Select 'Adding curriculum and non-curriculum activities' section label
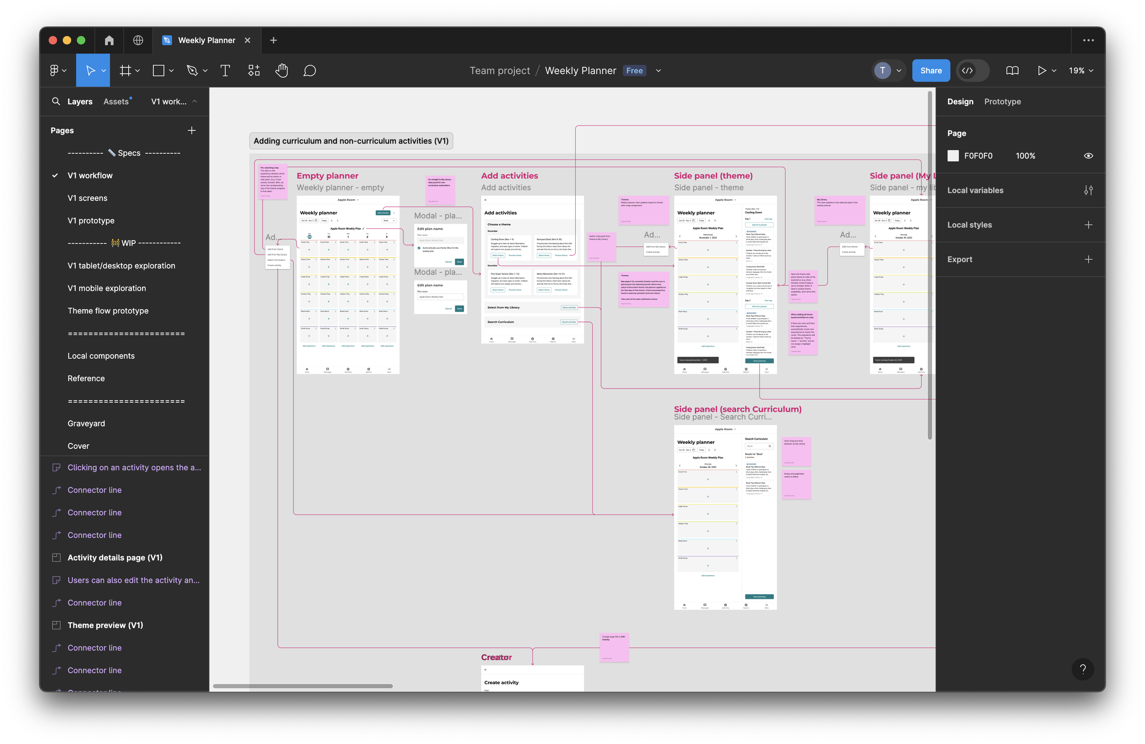 [351, 141]
